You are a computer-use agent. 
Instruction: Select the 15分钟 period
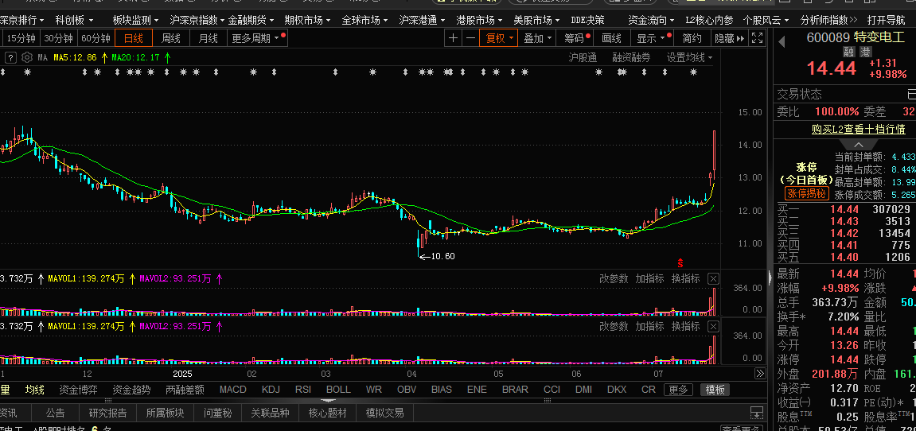(21, 38)
